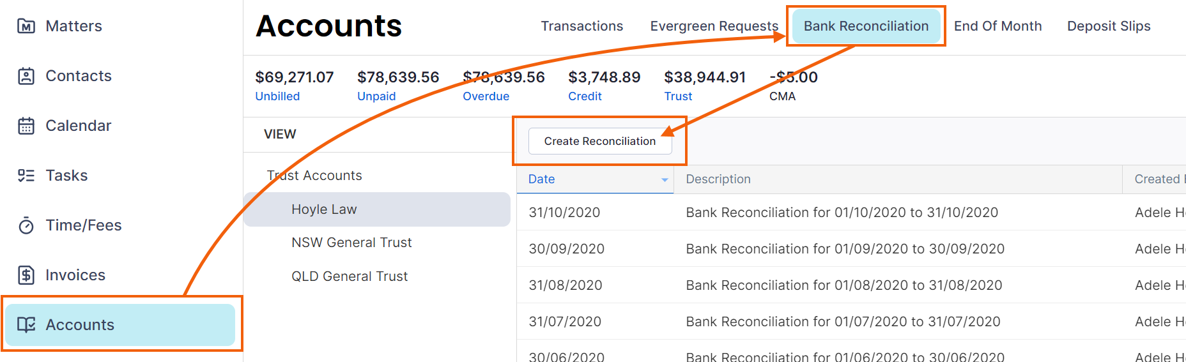This screenshot has height=362, width=1186.
Task: Click the Contacts sidebar icon
Action: (26, 76)
